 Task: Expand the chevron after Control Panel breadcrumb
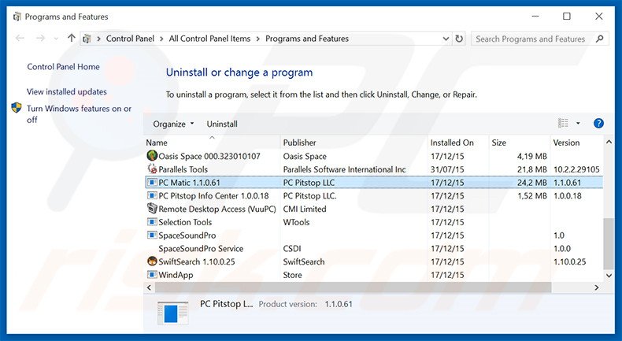pos(162,39)
